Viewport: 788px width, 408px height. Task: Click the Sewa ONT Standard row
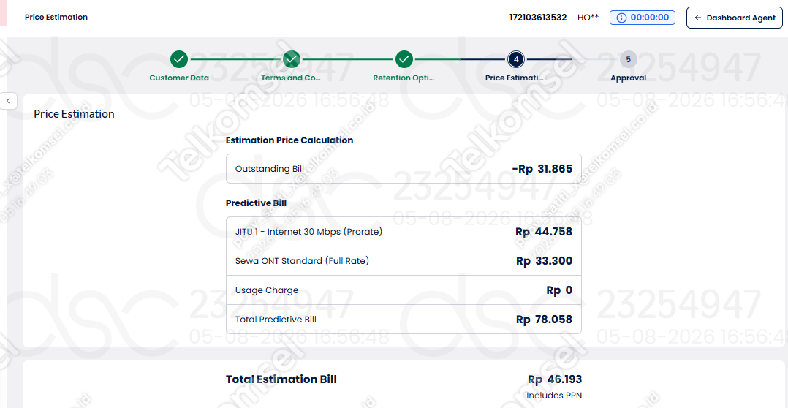(404, 261)
